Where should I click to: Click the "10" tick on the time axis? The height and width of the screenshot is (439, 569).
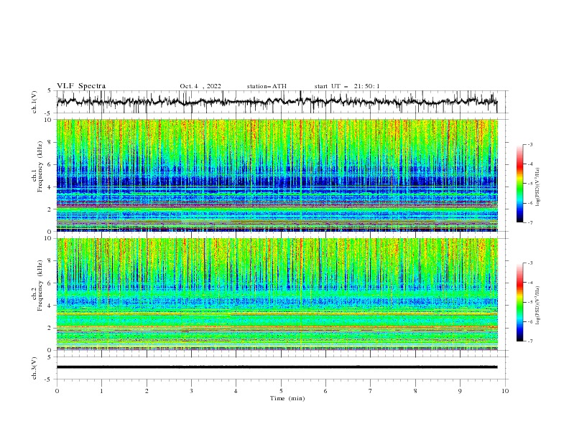click(x=505, y=391)
